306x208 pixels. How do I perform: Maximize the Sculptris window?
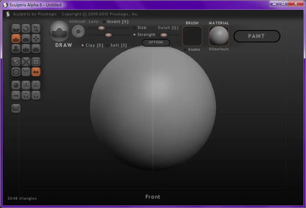283,4
